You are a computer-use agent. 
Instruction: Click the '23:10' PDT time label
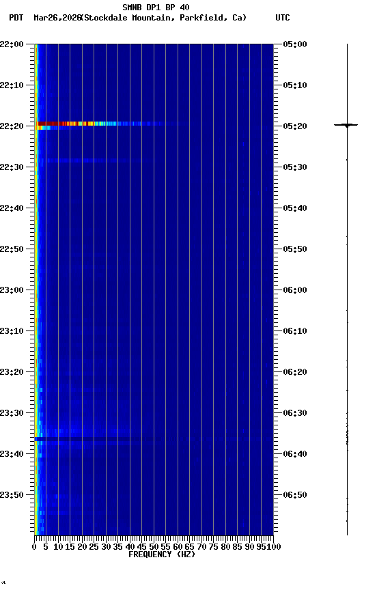point(12,331)
